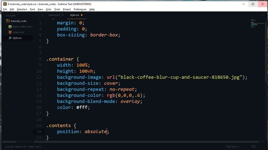This screenshot has width=268, height=150.
Task: Open the Tools menu
Action: pos(57,9)
